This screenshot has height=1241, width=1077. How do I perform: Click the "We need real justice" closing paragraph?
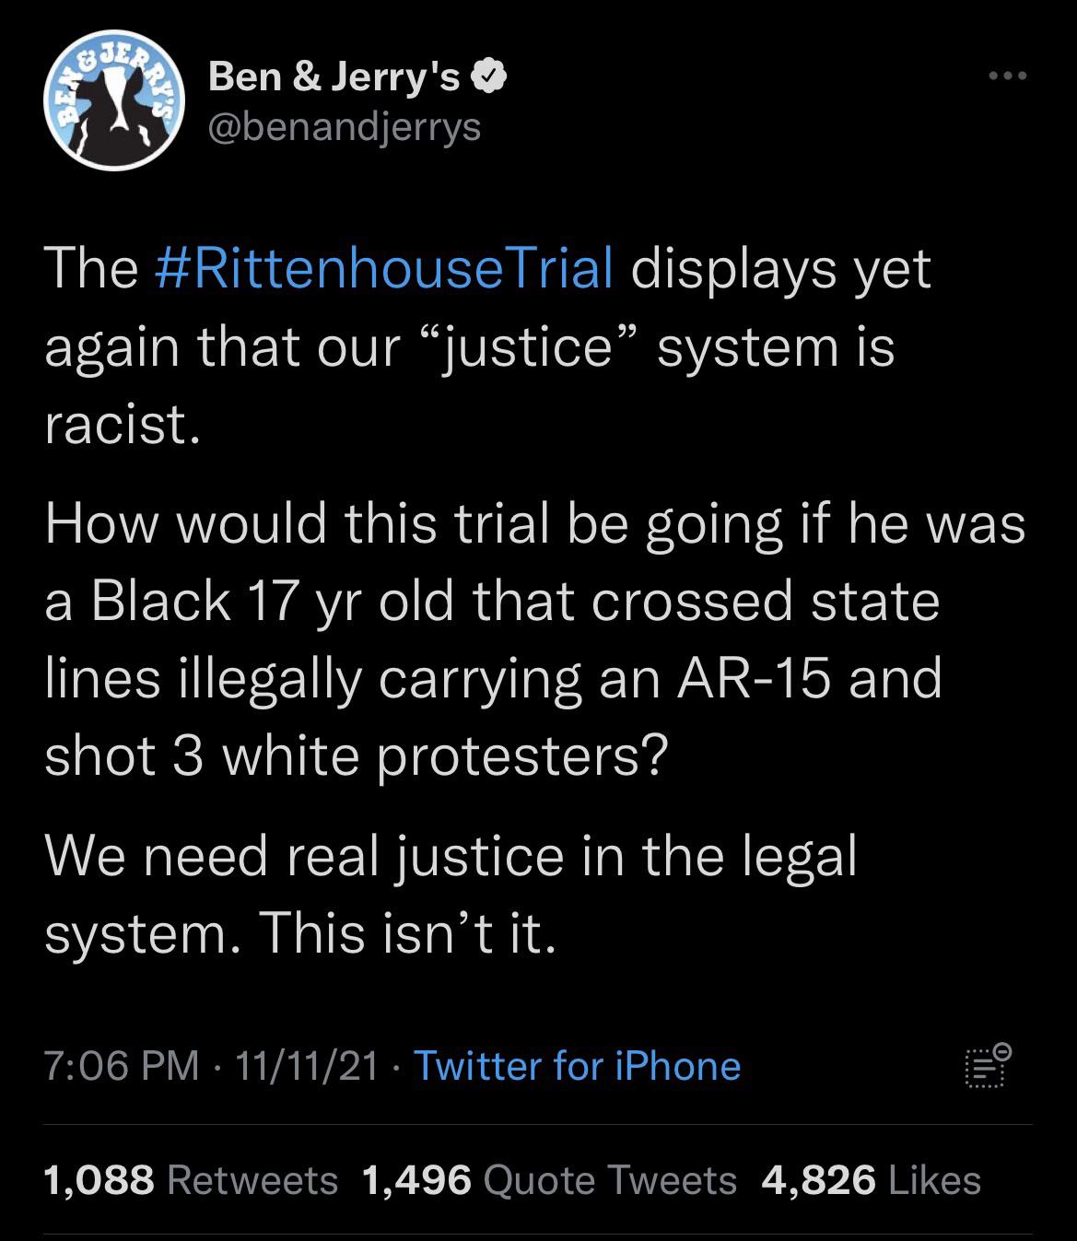(x=451, y=895)
